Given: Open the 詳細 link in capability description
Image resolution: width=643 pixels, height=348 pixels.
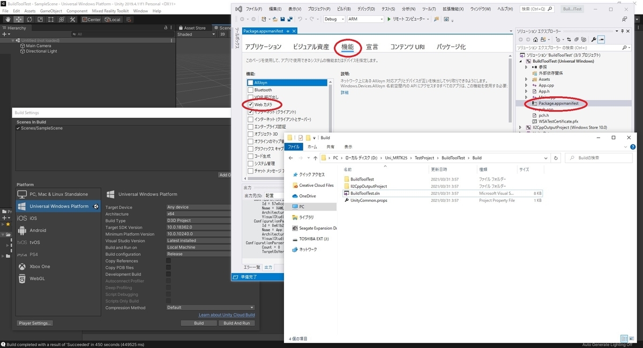Looking at the screenshot, I should [x=345, y=93].
